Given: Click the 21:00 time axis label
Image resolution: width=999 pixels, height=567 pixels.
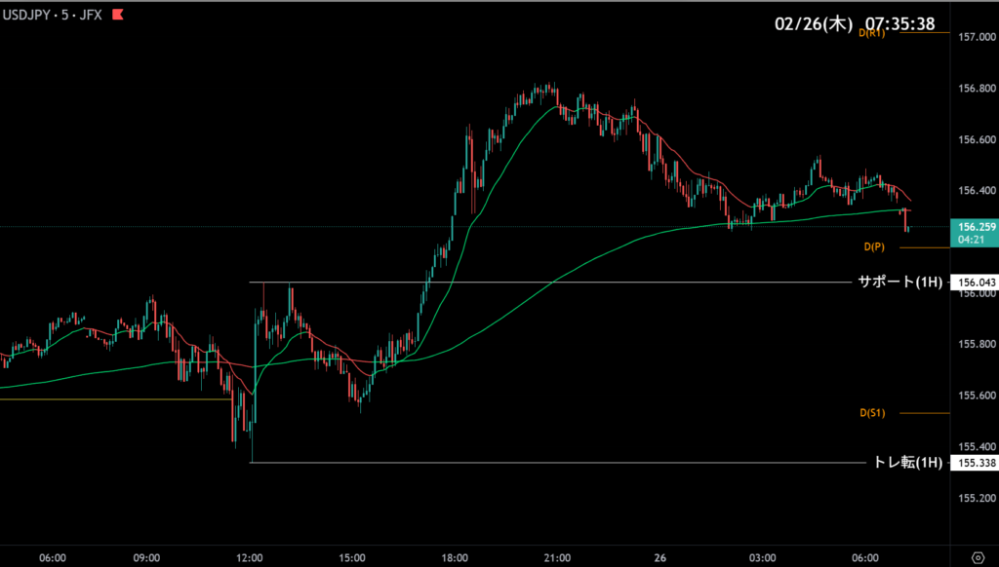Looking at the screenshot, I should tap(557, 557).
